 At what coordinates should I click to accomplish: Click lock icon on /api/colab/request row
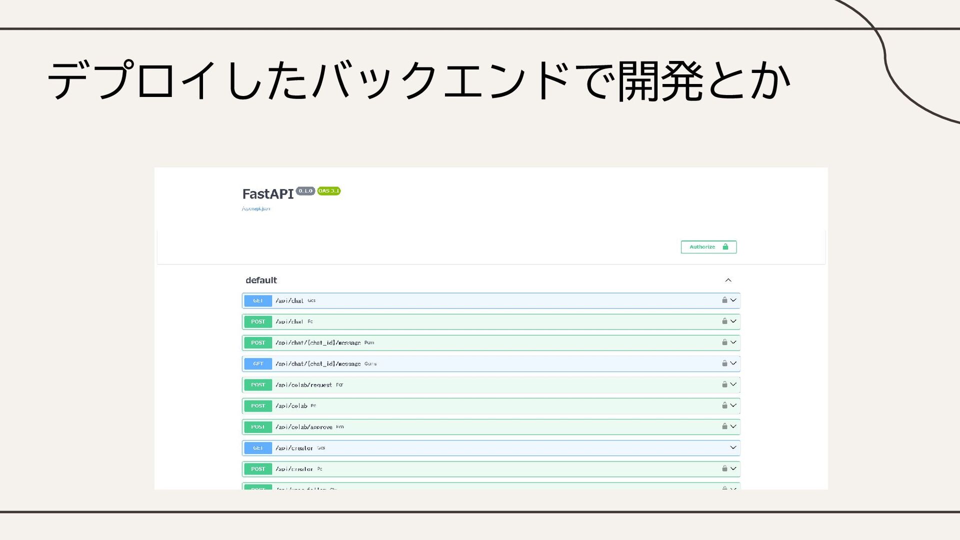click(724, 384)
